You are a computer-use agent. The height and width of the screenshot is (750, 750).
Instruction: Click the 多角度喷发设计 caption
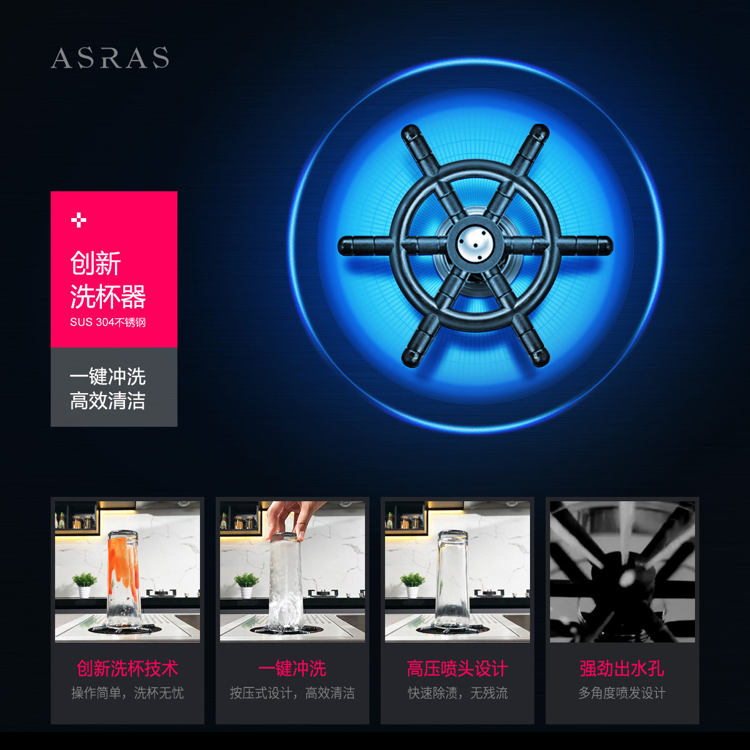(x=622, y=692)
